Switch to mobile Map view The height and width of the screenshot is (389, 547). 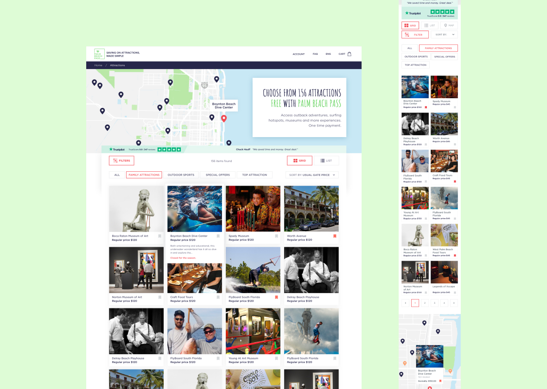(449, 25)
